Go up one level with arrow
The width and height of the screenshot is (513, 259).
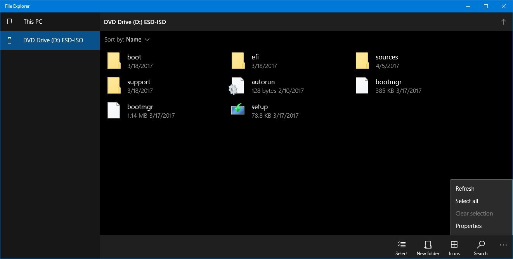tap(503, 22)
